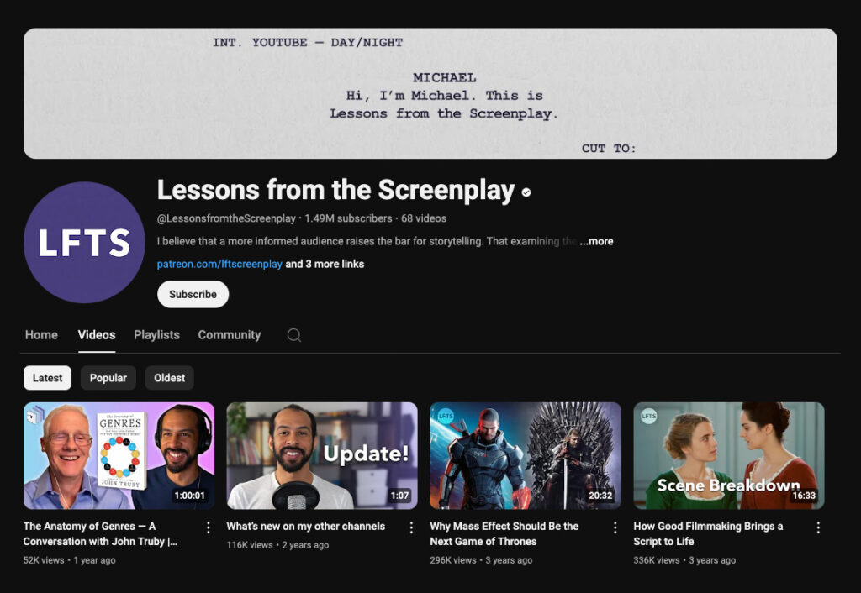Click the '68 videos' count text
861x593 pixels.
tap(424, 218)
